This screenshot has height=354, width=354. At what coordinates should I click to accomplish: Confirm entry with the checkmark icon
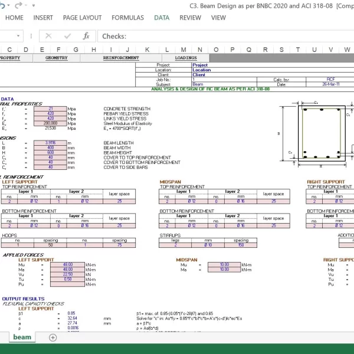[x=67, y=36]
